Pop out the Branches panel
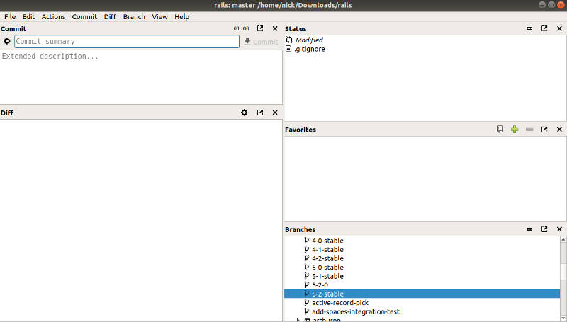 click(x=544, y=229)
